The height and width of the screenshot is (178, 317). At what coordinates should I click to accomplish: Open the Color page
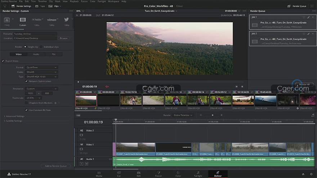tap(178, 174)
